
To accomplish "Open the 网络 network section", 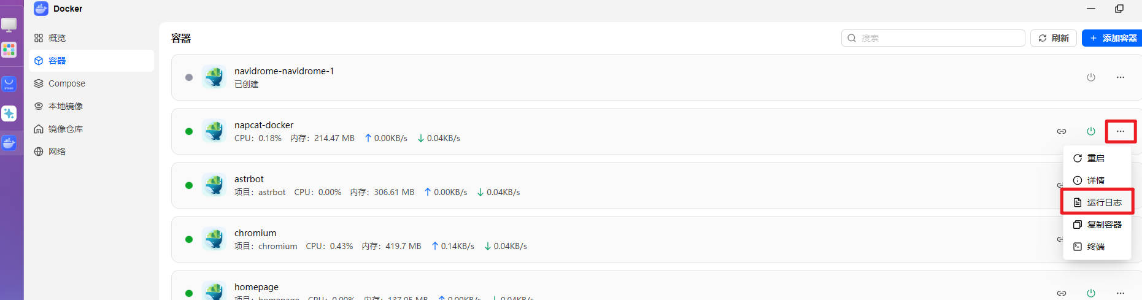I will click(x=50, y=152).
